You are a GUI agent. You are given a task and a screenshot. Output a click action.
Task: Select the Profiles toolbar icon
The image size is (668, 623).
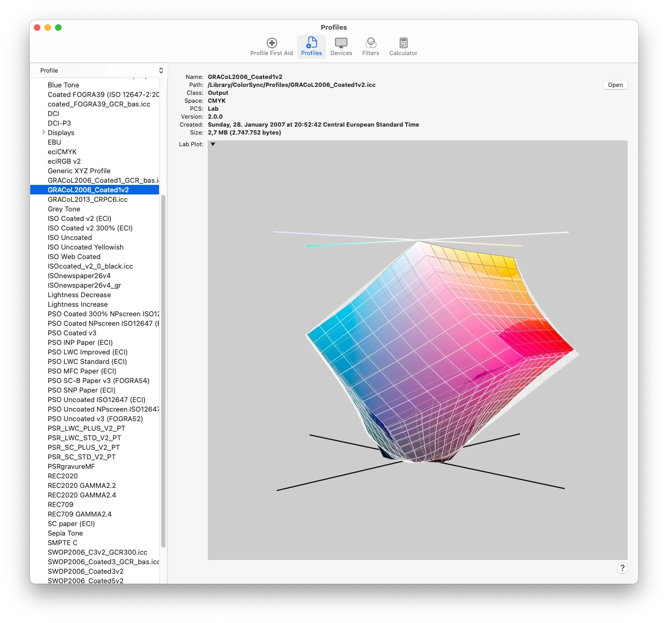point(312,47)
